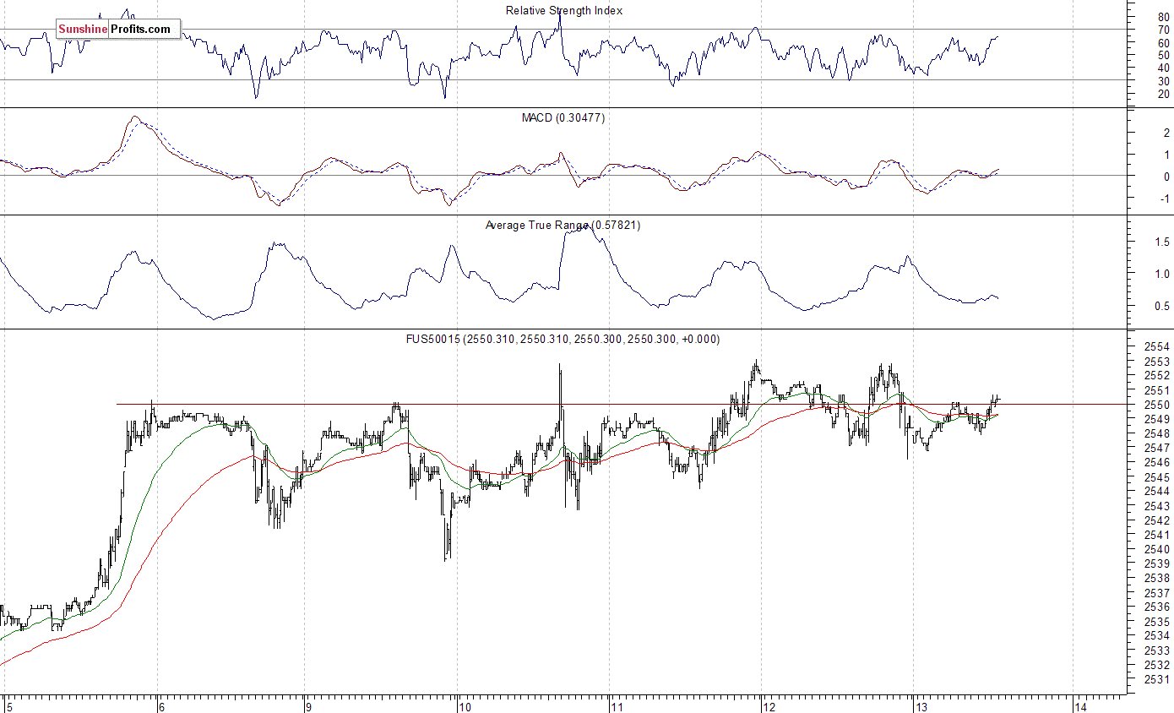
Task: Select the 2540 price axis label
Action: (x=1156, y=549)
